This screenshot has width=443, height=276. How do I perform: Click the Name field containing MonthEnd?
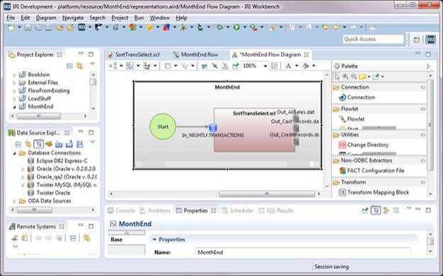point(302,253)
